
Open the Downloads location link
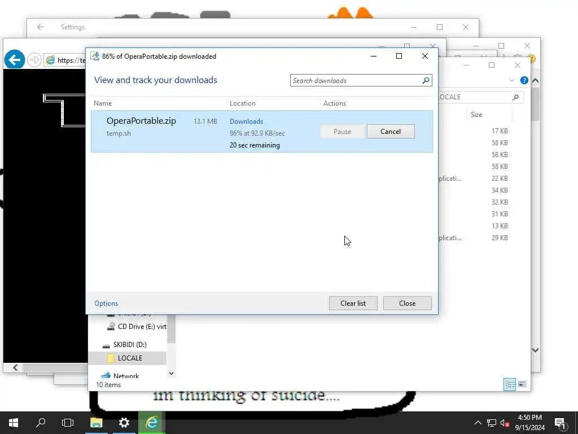pyautogui.click(x=246, y=121)
